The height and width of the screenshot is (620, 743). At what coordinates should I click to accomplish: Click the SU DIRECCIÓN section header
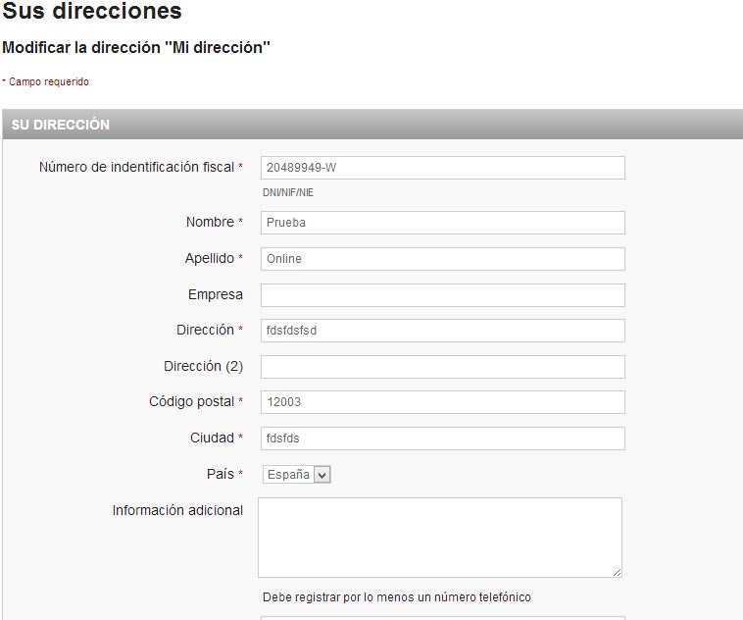[x=61, y=125]
